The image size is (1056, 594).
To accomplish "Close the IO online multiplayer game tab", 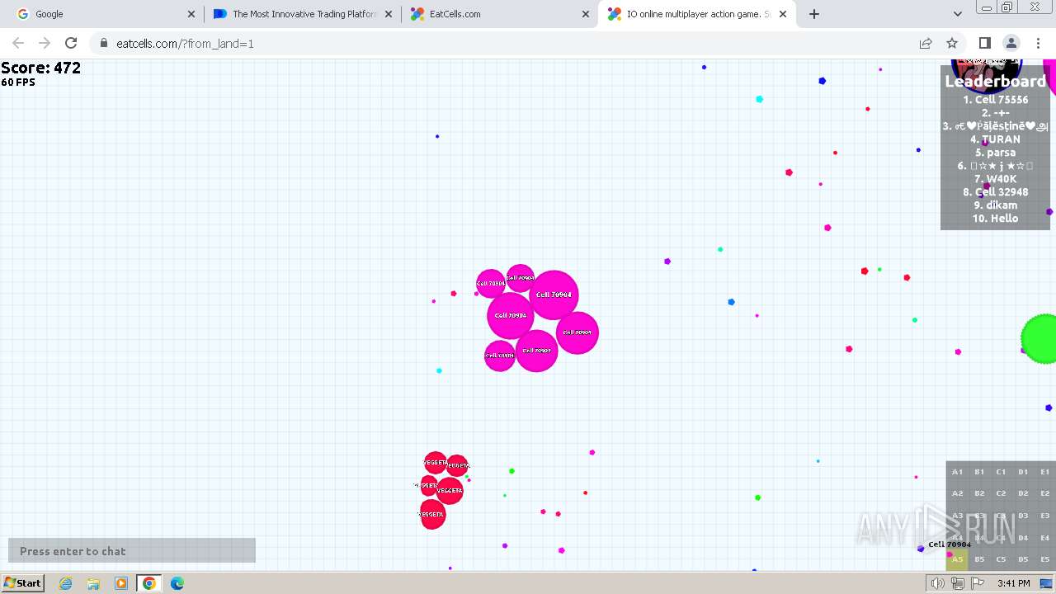I will tap(783, 14).
